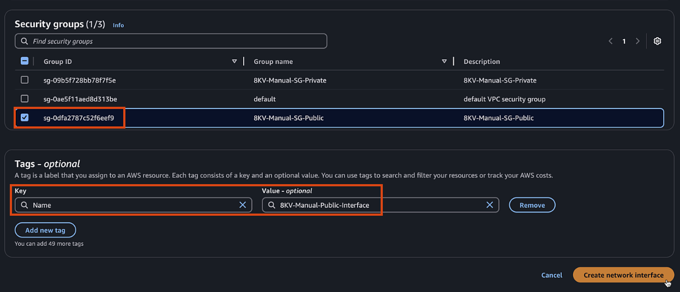Open security groups table settings gear
The height and width of the screenshot is (292, 680).
click(657, 41)
